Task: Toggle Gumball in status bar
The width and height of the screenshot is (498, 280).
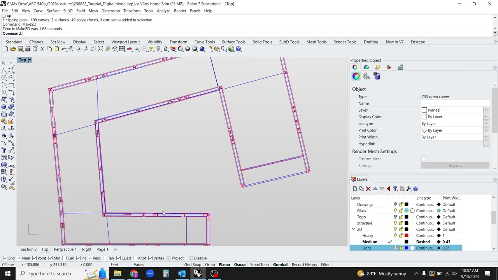Action: click(281, 265)
